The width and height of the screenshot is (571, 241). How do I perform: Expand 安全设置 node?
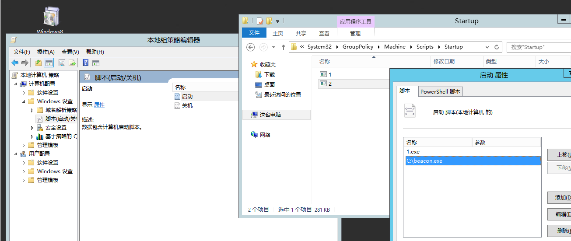coord(32,128)
